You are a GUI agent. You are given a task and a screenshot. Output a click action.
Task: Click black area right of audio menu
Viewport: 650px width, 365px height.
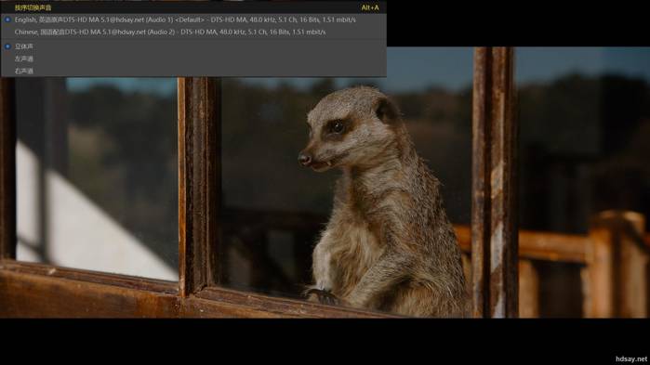tap(518, 23)
